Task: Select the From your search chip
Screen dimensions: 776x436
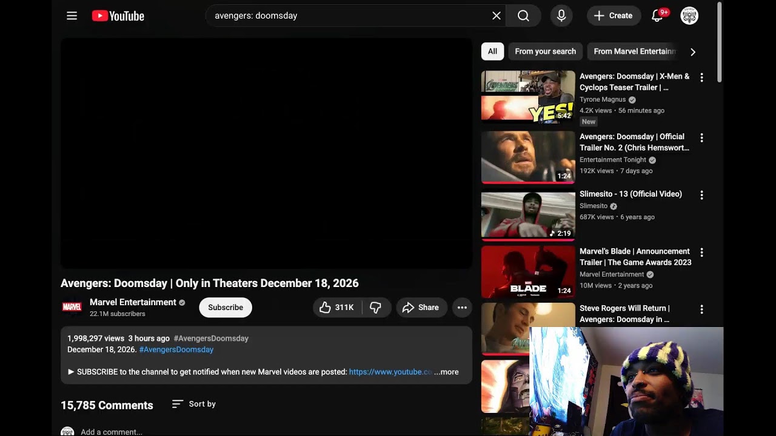Action: tap(545, 51)
